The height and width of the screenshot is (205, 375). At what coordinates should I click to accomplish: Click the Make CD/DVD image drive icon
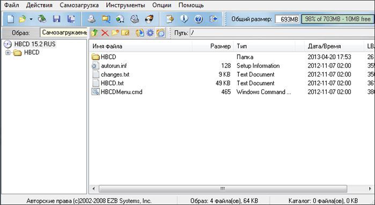click(x=91, y=19)
